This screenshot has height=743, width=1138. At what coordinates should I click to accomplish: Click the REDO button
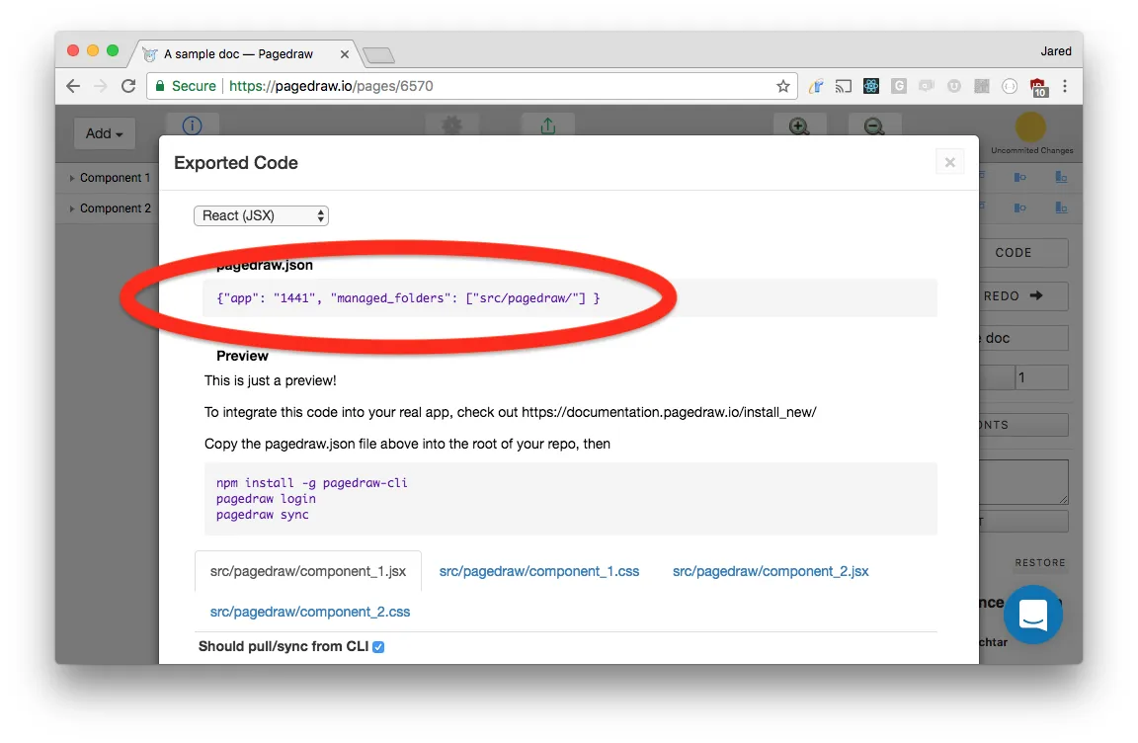click(x=1024, y=296)
